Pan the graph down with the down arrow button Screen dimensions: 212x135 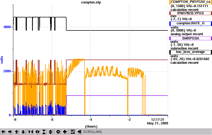pyautogui.click(x=23, y=132)
